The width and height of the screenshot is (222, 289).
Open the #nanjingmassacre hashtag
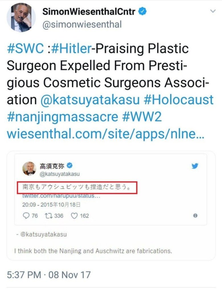tap(62, 117)
